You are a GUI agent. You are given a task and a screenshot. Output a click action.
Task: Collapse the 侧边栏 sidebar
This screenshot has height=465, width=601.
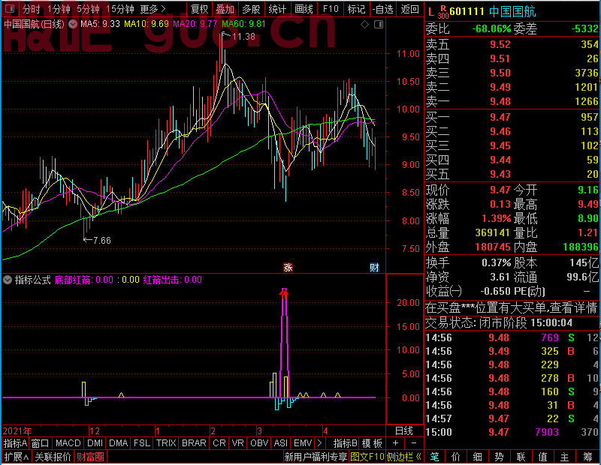pyautogui.click(x=404, y=457)
